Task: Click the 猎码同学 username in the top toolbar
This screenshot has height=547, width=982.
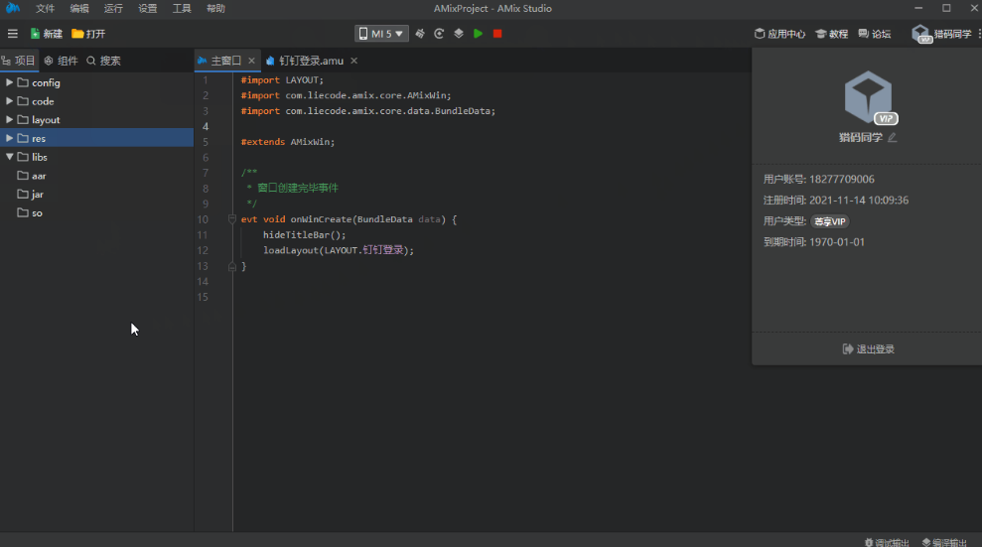Action: tap(952, 34)
